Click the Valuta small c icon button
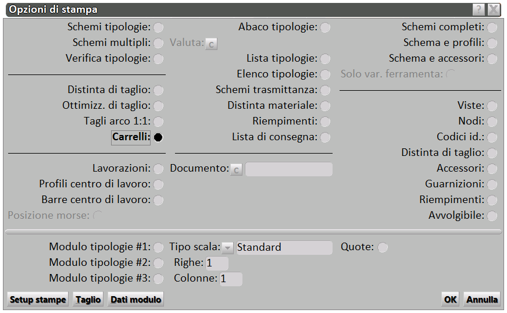The image size is (507, 313). pyautogui.click(x=211, y=43)
